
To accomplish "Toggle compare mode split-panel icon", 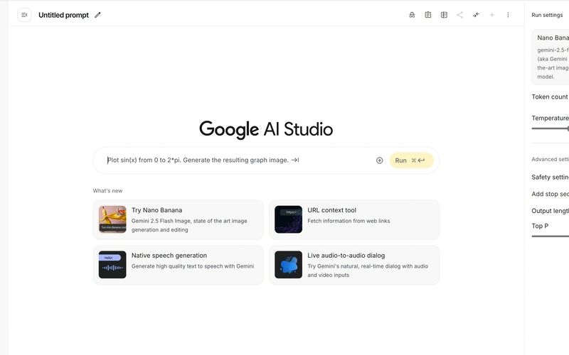I will tap(444, 15).
